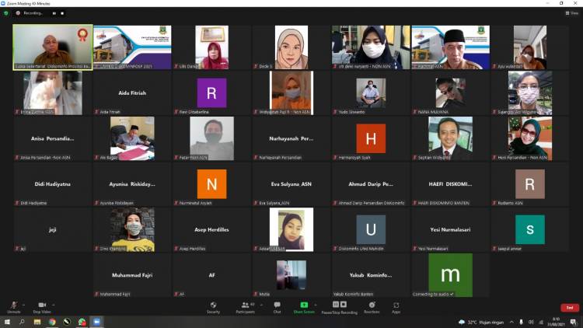
Task: Click the green encryption shield icon
Action: [x=6, y=13]
